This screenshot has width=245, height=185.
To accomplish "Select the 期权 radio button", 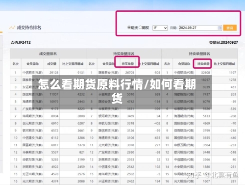I will pos(140,27).
